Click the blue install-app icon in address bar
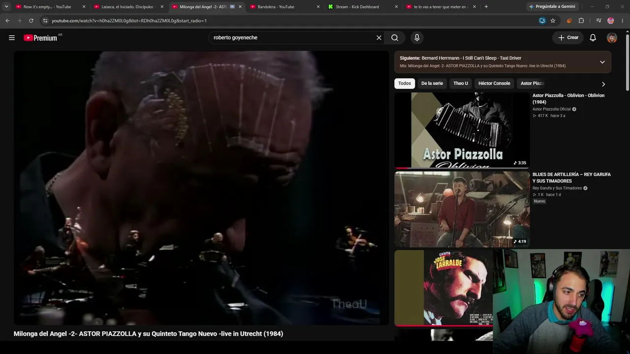 542,21
